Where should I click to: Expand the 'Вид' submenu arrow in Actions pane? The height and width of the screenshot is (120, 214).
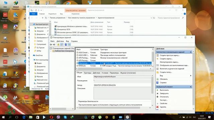point(191,76)
